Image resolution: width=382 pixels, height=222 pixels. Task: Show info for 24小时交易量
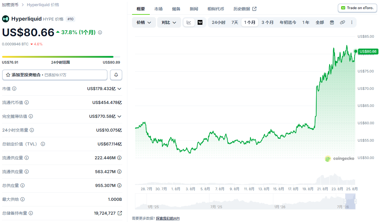click(32, 130)
